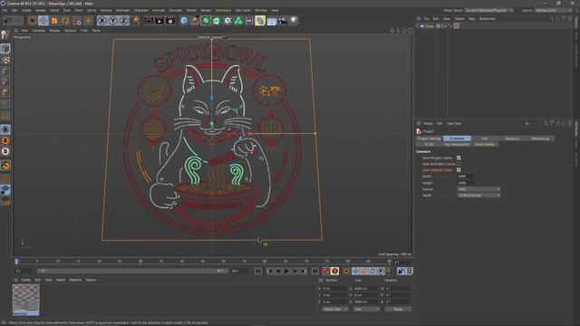
Task: Open the viewport Cameras menu
Action: [38, 31]
